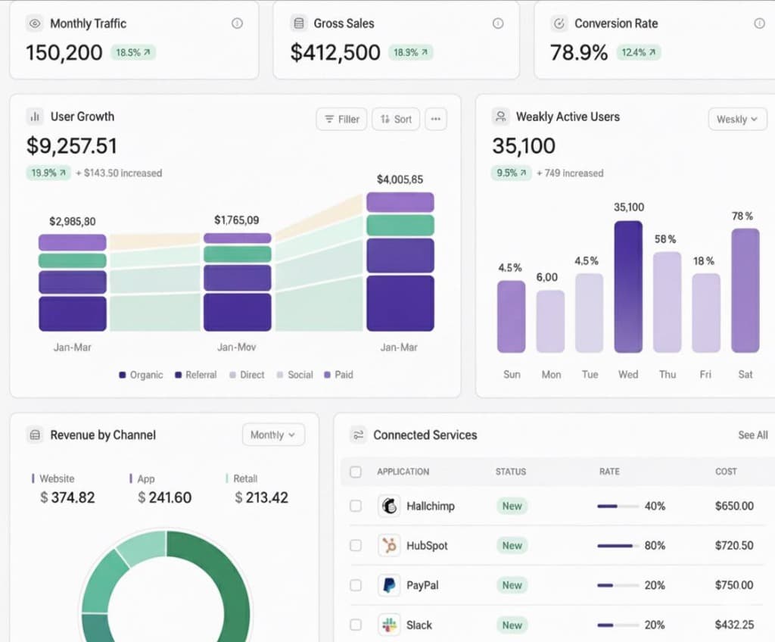Open the Weekly dropdown

pos(737,119)
